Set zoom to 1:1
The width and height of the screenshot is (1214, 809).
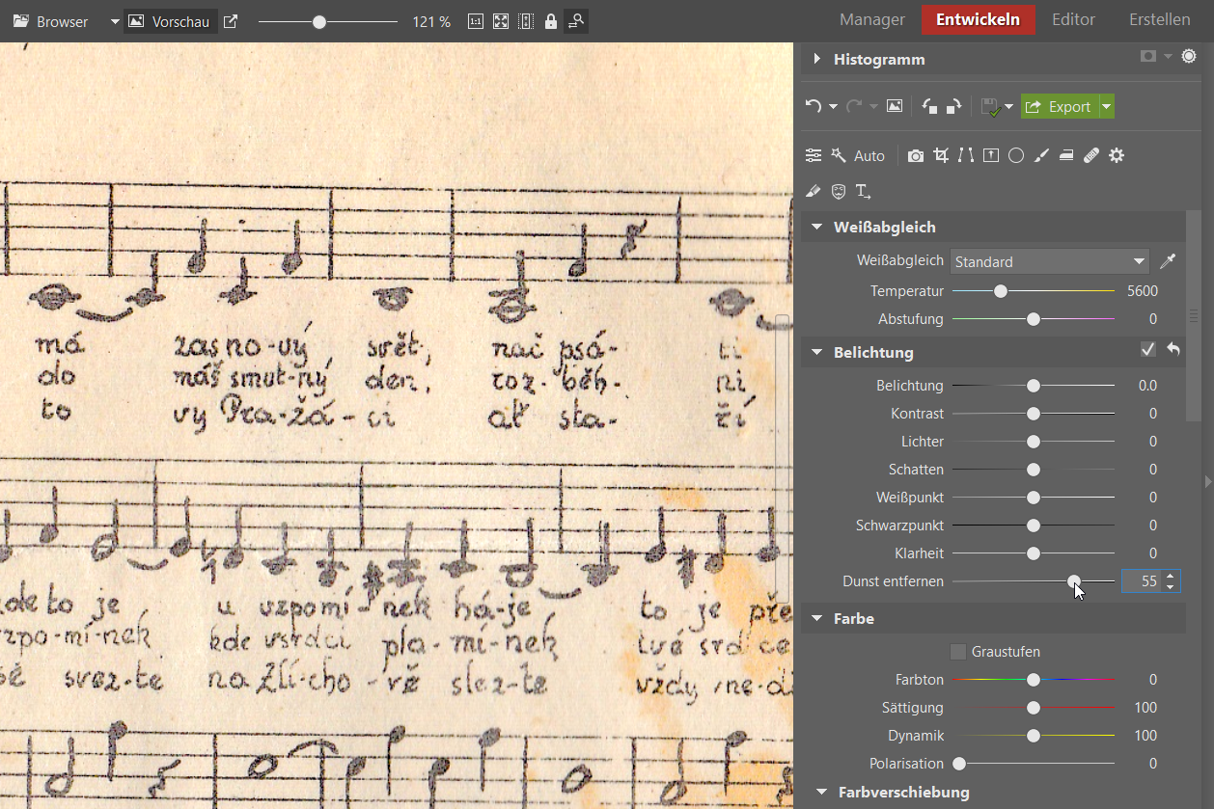[476, 21]
